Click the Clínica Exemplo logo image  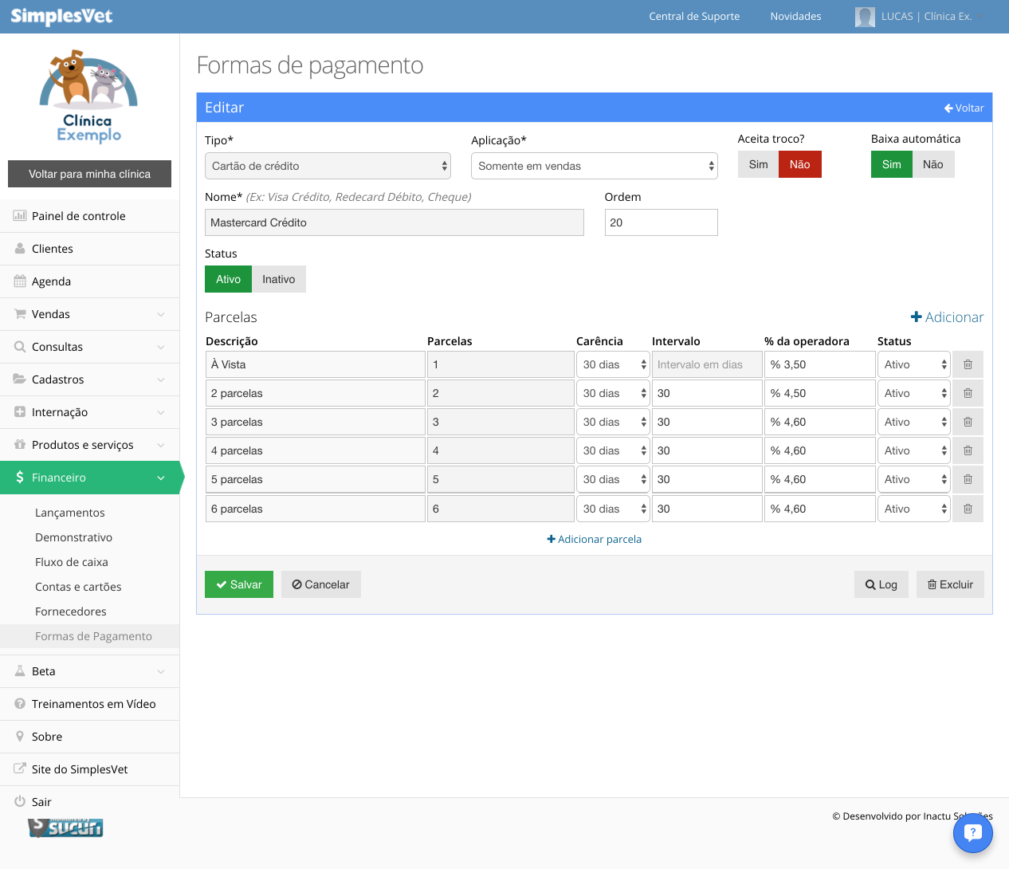click(x=88, y=97)
